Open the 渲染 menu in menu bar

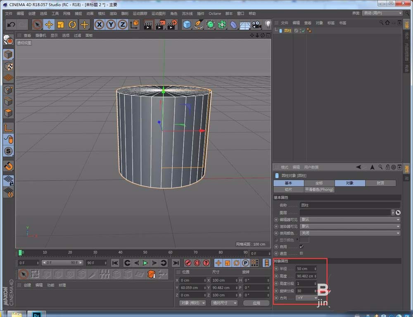113,14
